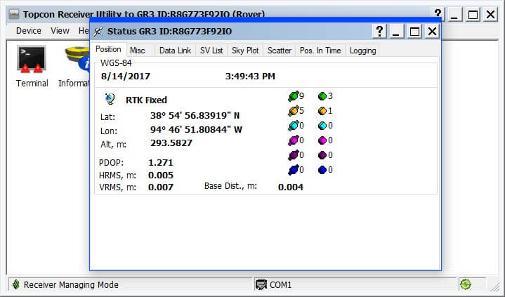Click the green refresh icon in status bar
505x297 pixels.
[x=465, y=284]
